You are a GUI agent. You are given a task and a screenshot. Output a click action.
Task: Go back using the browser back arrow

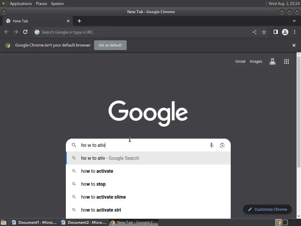point(6,32)
